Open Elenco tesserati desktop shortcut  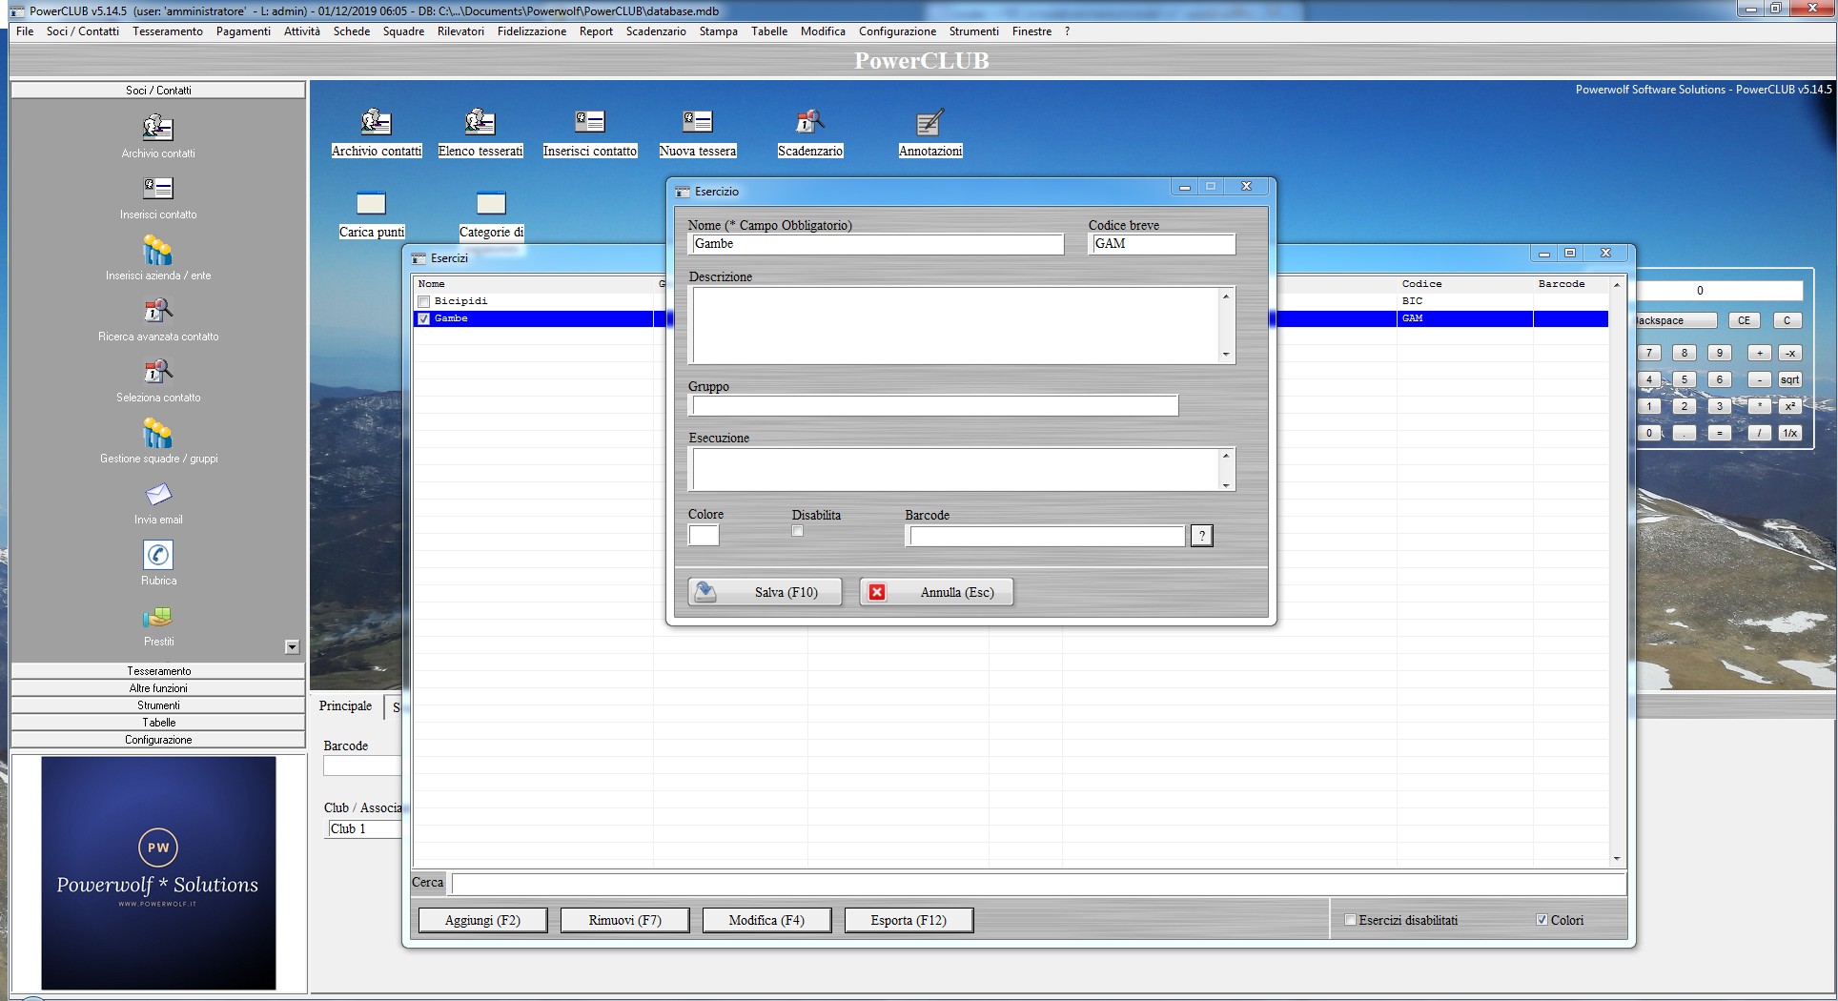(480, 133)
